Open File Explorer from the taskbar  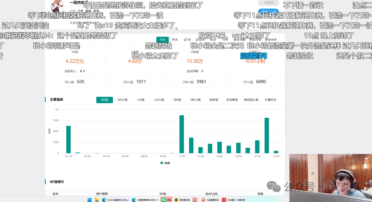pyautogui.click(x=97, y=200)
